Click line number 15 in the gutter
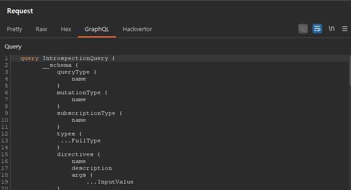 (6, 154)
